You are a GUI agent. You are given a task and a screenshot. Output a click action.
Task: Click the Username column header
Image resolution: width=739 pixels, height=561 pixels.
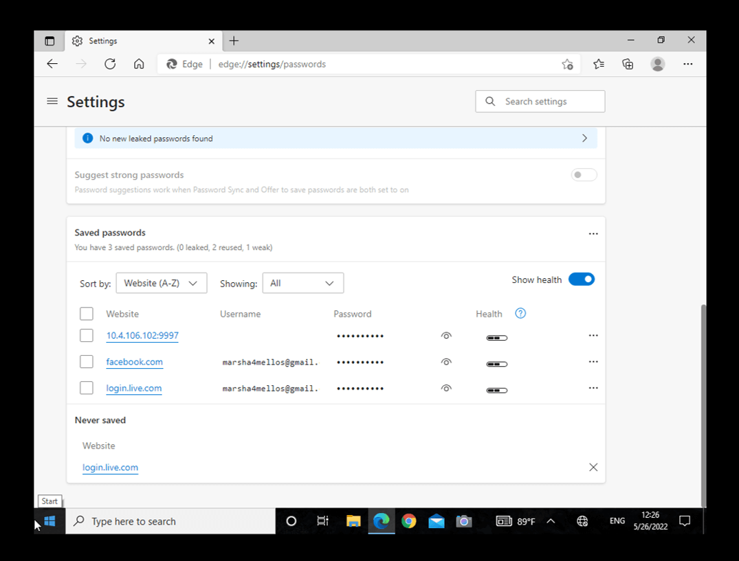[x=241, y=314]
